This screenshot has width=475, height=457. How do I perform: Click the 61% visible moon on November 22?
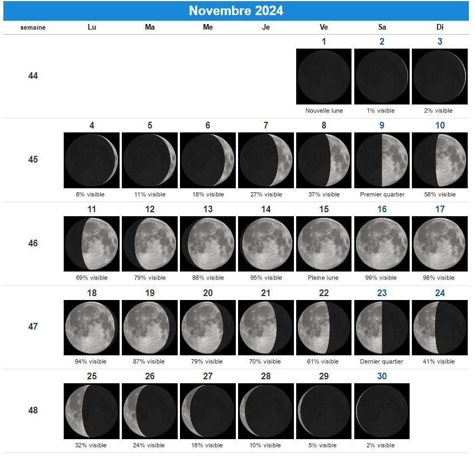pyautogui.click(x=324, y=328)
